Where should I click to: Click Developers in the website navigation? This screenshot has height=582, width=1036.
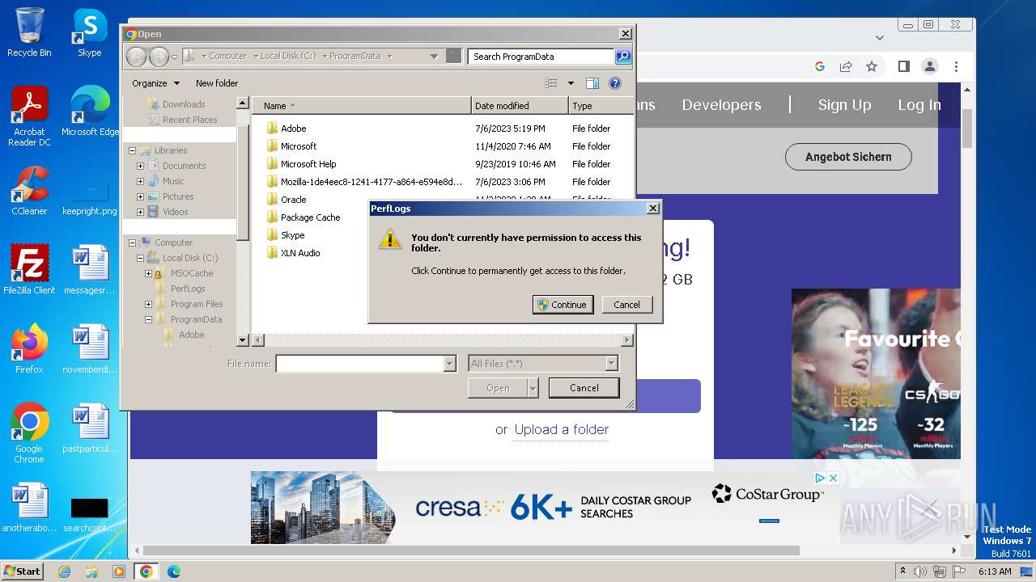(721, 105)
